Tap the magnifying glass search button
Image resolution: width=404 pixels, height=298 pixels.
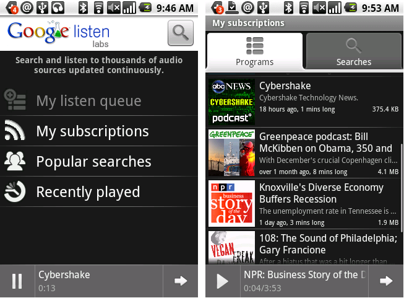click(181, 33)
